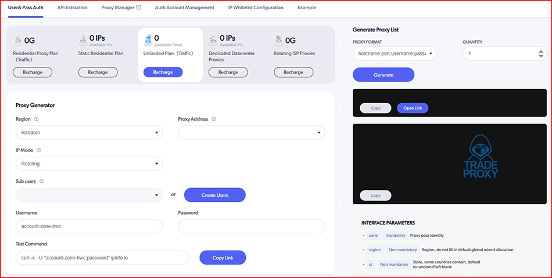Click the st parameter tag

click(370, 264)
